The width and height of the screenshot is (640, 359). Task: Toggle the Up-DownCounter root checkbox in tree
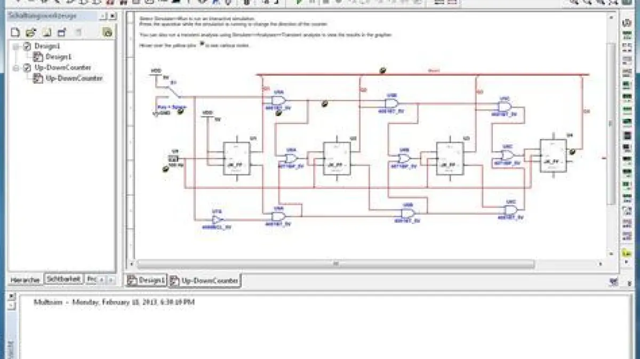(x=27, y=68)
